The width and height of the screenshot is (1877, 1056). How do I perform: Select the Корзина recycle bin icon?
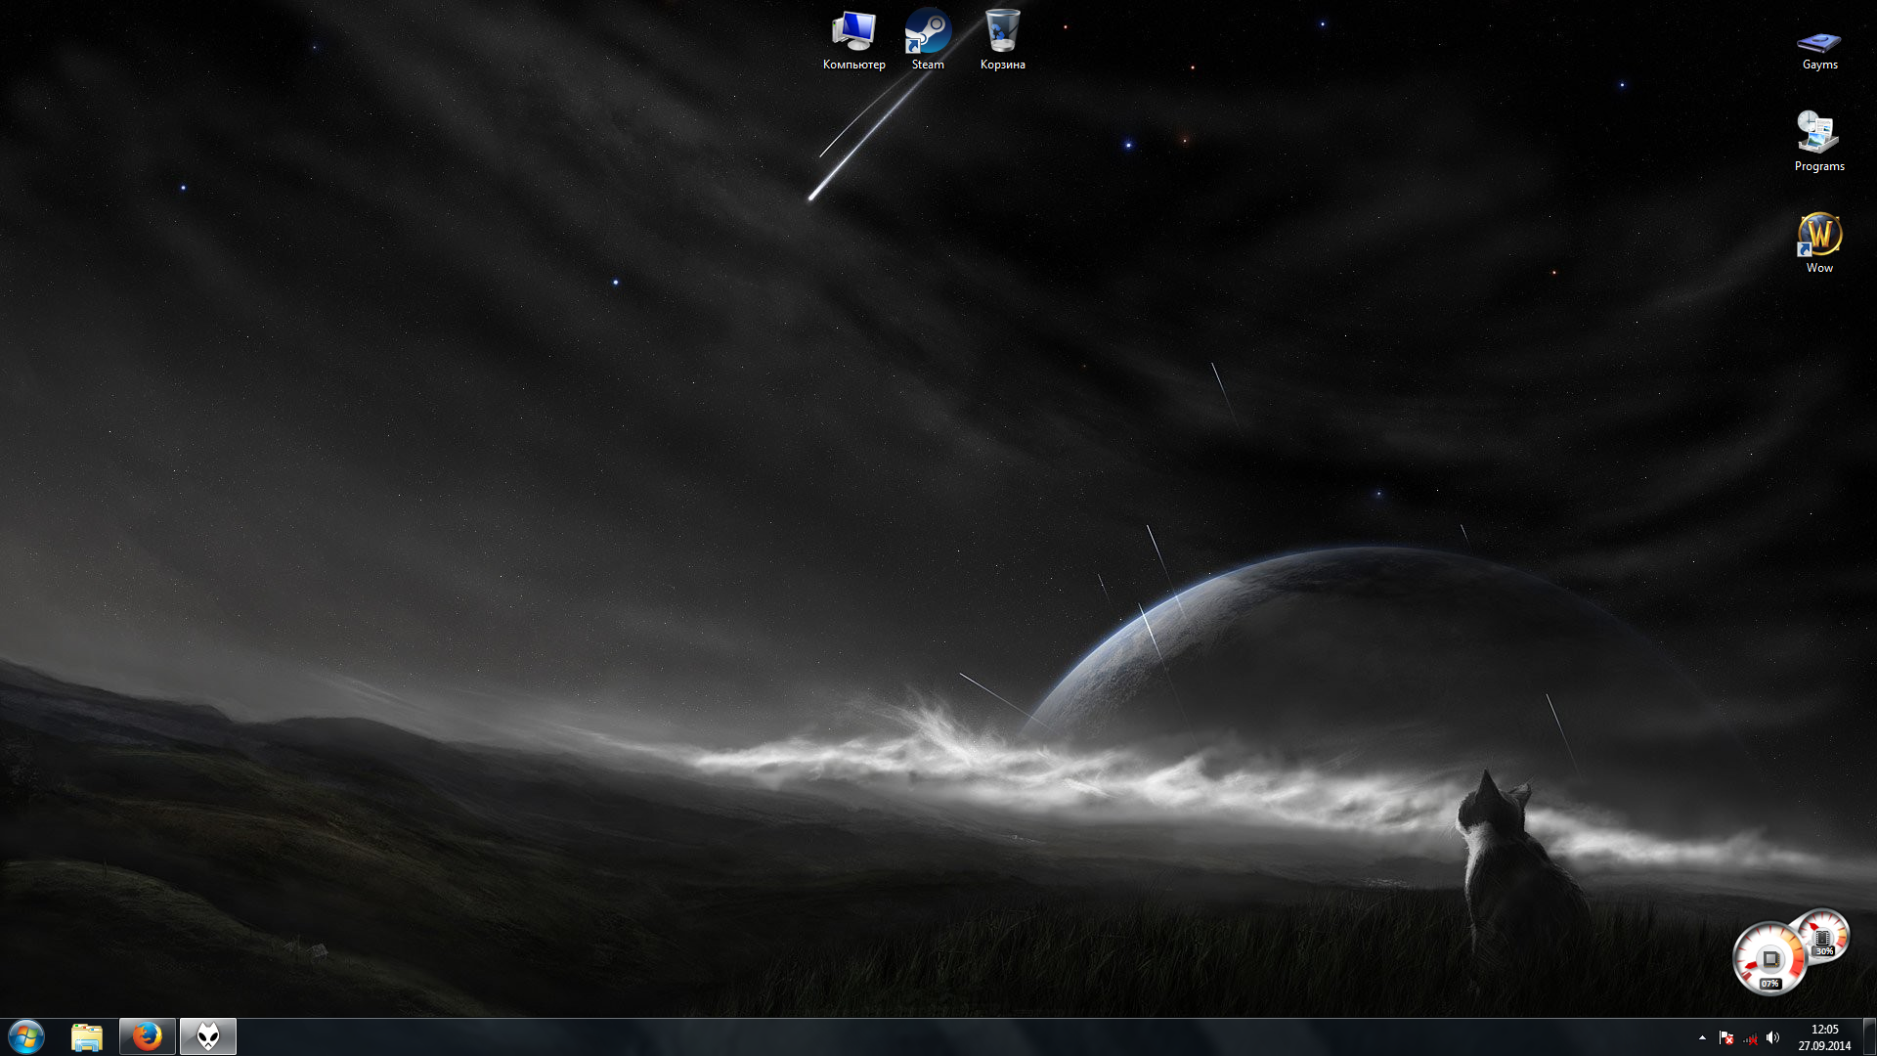pos(1002,33)
